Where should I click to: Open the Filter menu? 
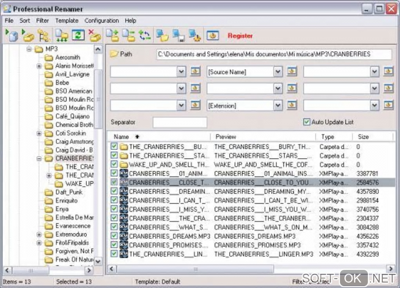42,20
